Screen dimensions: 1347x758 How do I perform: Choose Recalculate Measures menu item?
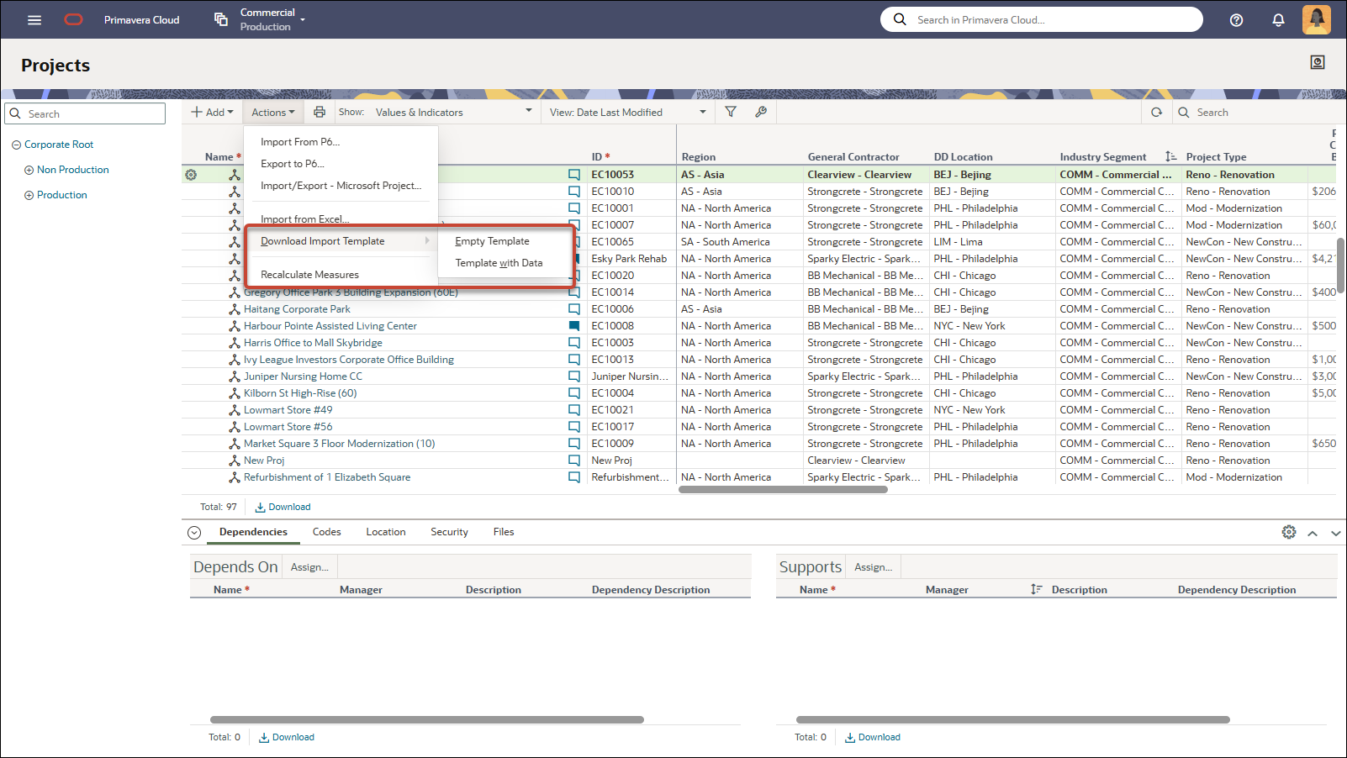[x=341, y=275]
